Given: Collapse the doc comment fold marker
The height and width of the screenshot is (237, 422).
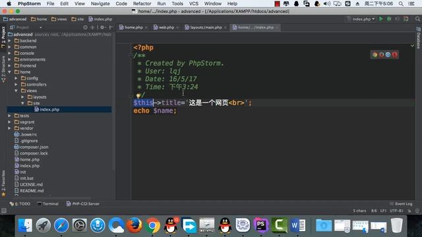Looking at the screenshot, I should click(x=131, y=55).
